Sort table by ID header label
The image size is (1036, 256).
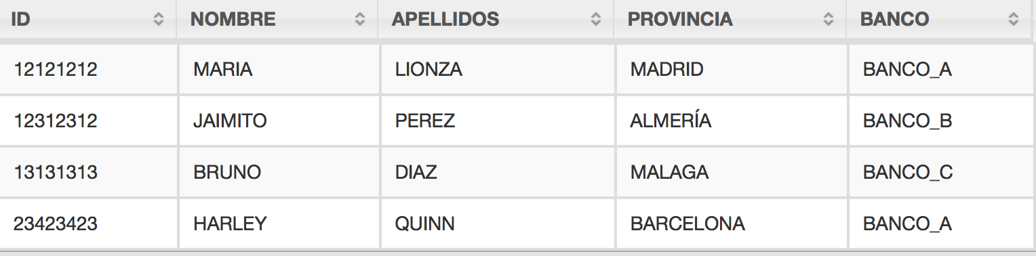coord(20,19)
